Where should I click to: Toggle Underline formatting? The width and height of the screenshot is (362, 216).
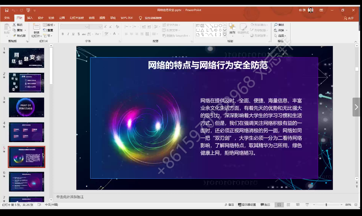[74, 34]
